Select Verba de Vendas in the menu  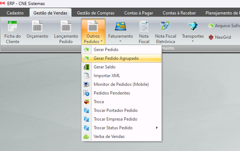109,137
